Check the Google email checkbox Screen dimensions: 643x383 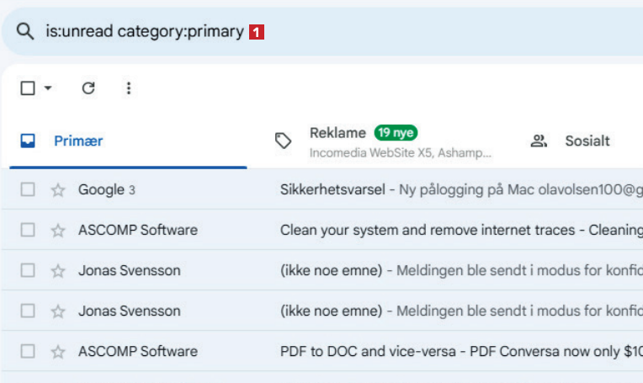point(28,190)
